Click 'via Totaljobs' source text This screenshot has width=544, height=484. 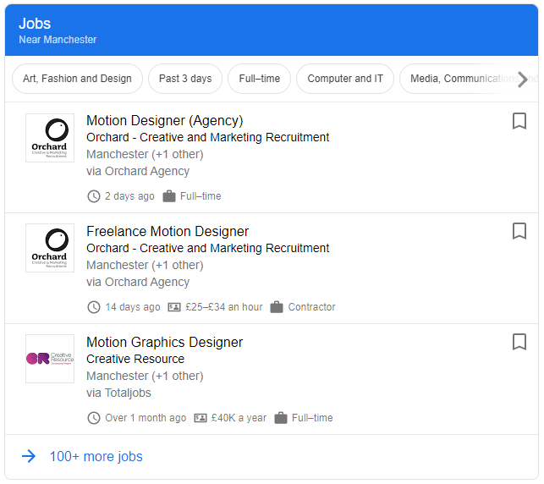pyautogui.click(x=118, y=393)
